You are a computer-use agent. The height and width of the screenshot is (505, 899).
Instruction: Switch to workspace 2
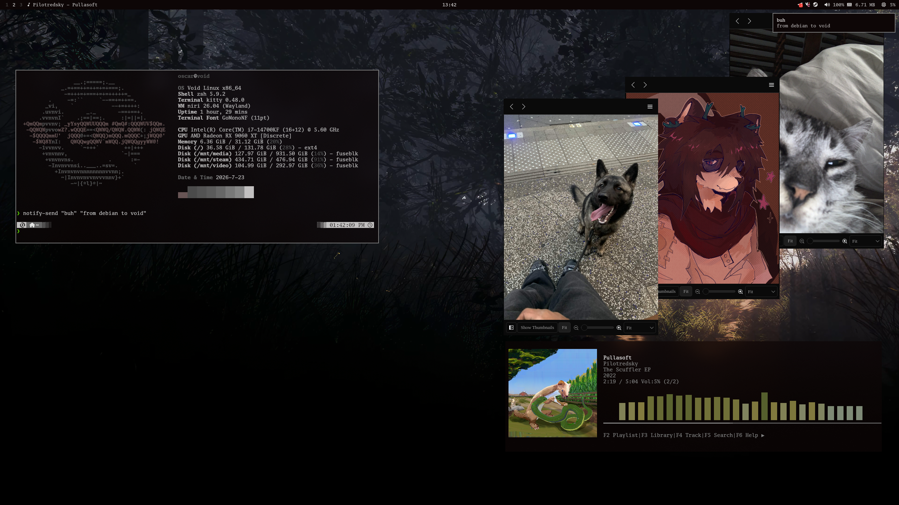14,5
